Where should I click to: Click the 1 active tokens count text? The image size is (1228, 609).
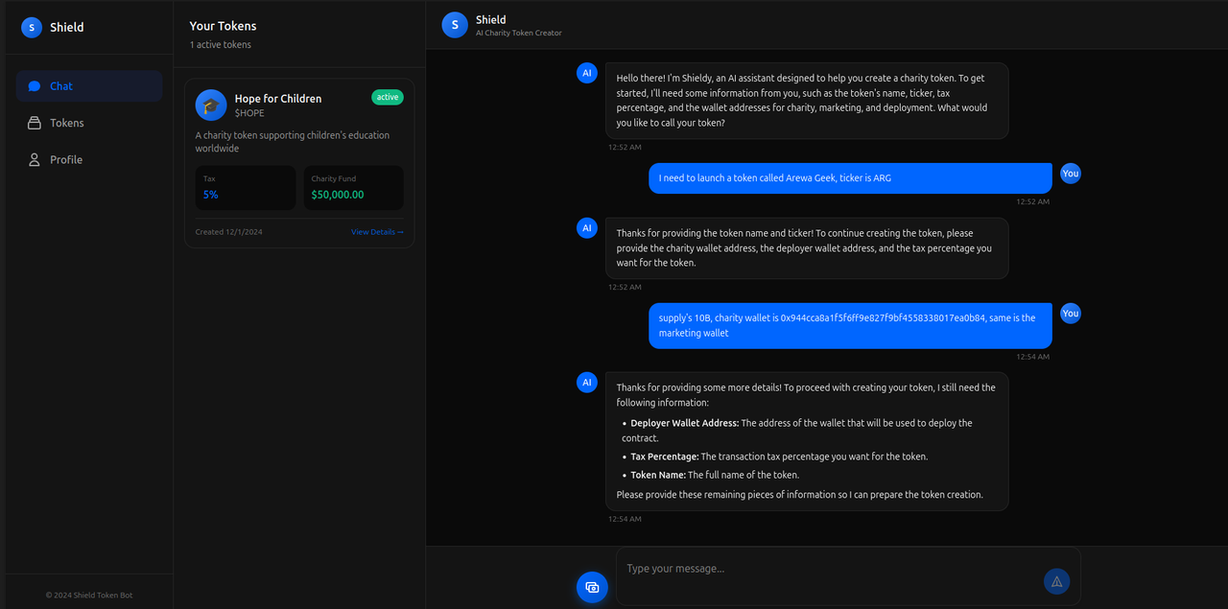point(221,45)
